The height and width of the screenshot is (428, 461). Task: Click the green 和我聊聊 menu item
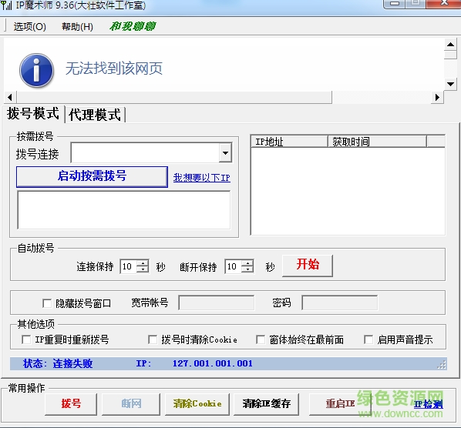tap(133, 26)
